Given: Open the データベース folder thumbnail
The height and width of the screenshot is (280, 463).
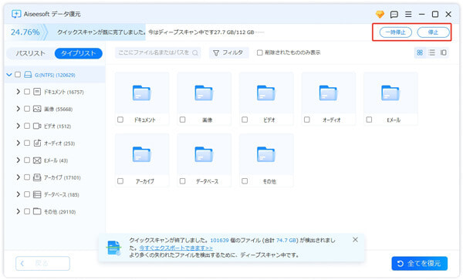Looking at the screenshot, I should click(204, 154).
